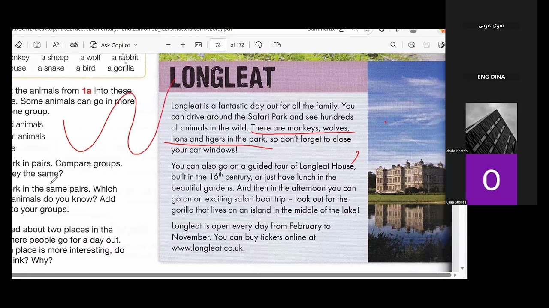
Task: Click the LONGLEAT heading
Action: (x=222, y=77)
